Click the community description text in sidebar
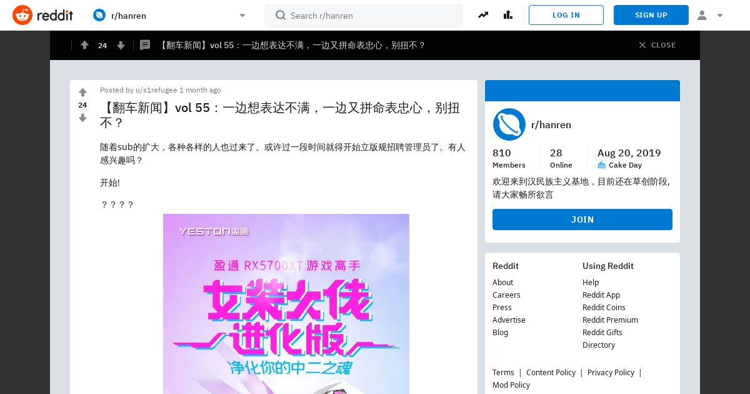This screenshot has height=394, width=750. (x=581, y=188)
